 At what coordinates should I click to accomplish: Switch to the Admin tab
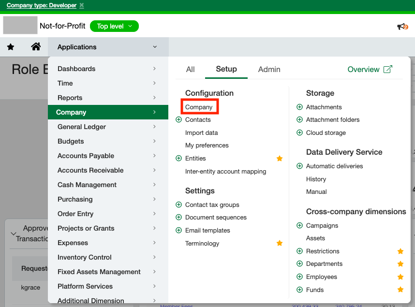click(x=269, y=69)
